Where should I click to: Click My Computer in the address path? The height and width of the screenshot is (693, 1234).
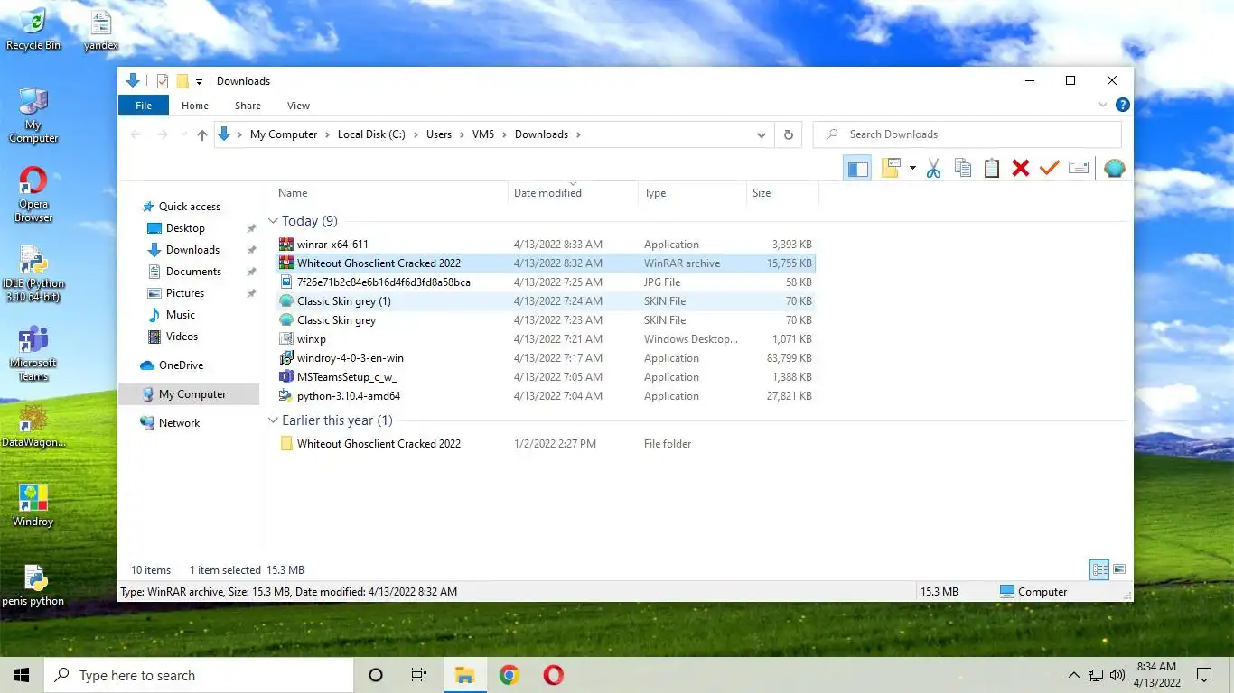pyautogui.click(x=284, y=134)
